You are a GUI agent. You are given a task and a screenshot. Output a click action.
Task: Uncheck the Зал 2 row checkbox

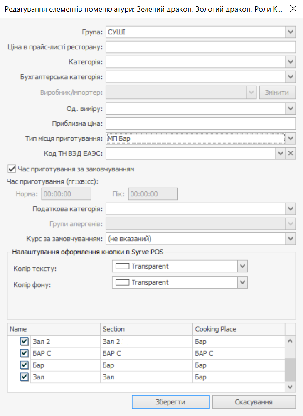pos(24,341)
